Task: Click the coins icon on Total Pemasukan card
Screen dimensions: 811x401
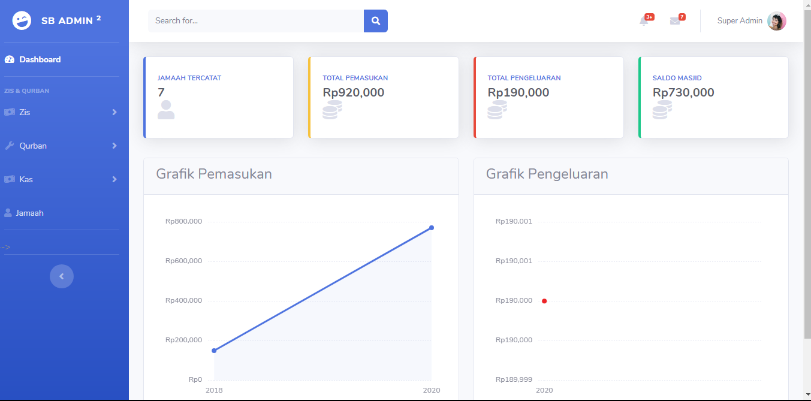Action: (x=331, y=110)
